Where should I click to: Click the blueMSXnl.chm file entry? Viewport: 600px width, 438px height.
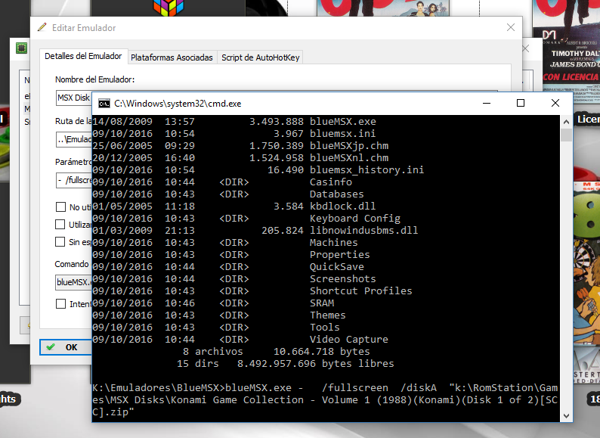click(x=349, y=158)
